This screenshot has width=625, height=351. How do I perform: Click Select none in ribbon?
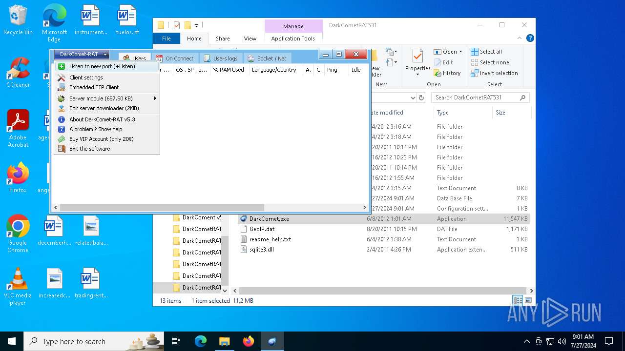[490, 62]
